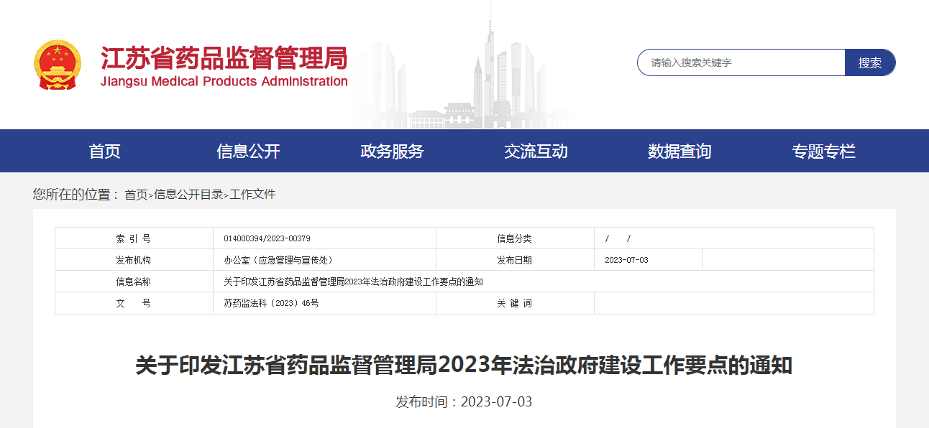
Task: Click the 发布时间：2023-07-03 line
Action: (x=464, y=401)
